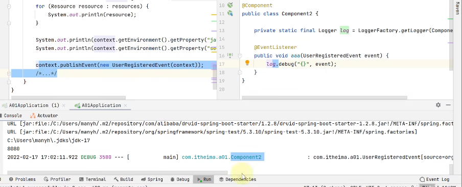Close the second A01Application run tab
462x187 pixels.
[x=126, y=105]
